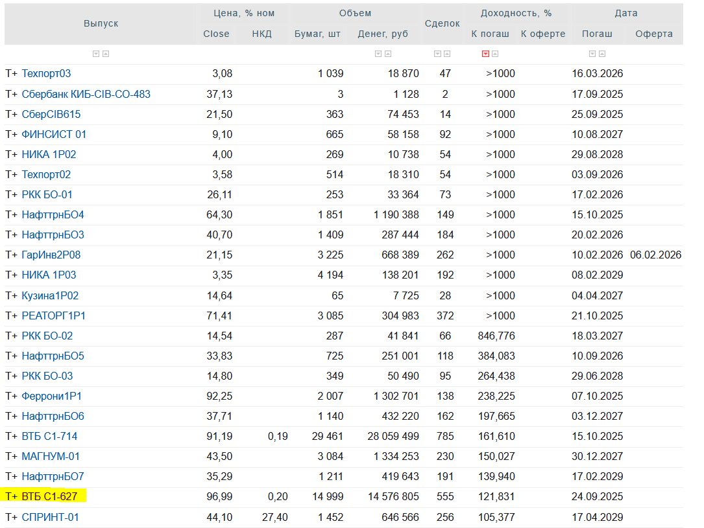Open the РКК БО-02 bond link
Viewport: 704px width, 528px height.
(x=47, y=336)
